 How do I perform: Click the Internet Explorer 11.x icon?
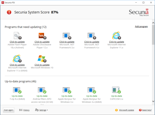point(117,35)
